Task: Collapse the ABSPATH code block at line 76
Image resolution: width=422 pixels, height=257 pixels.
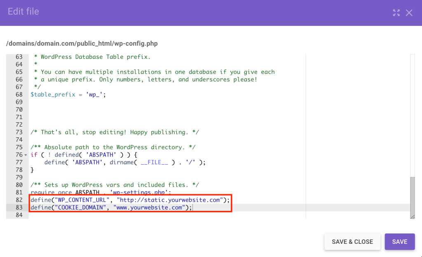Action: pos(26,154)
